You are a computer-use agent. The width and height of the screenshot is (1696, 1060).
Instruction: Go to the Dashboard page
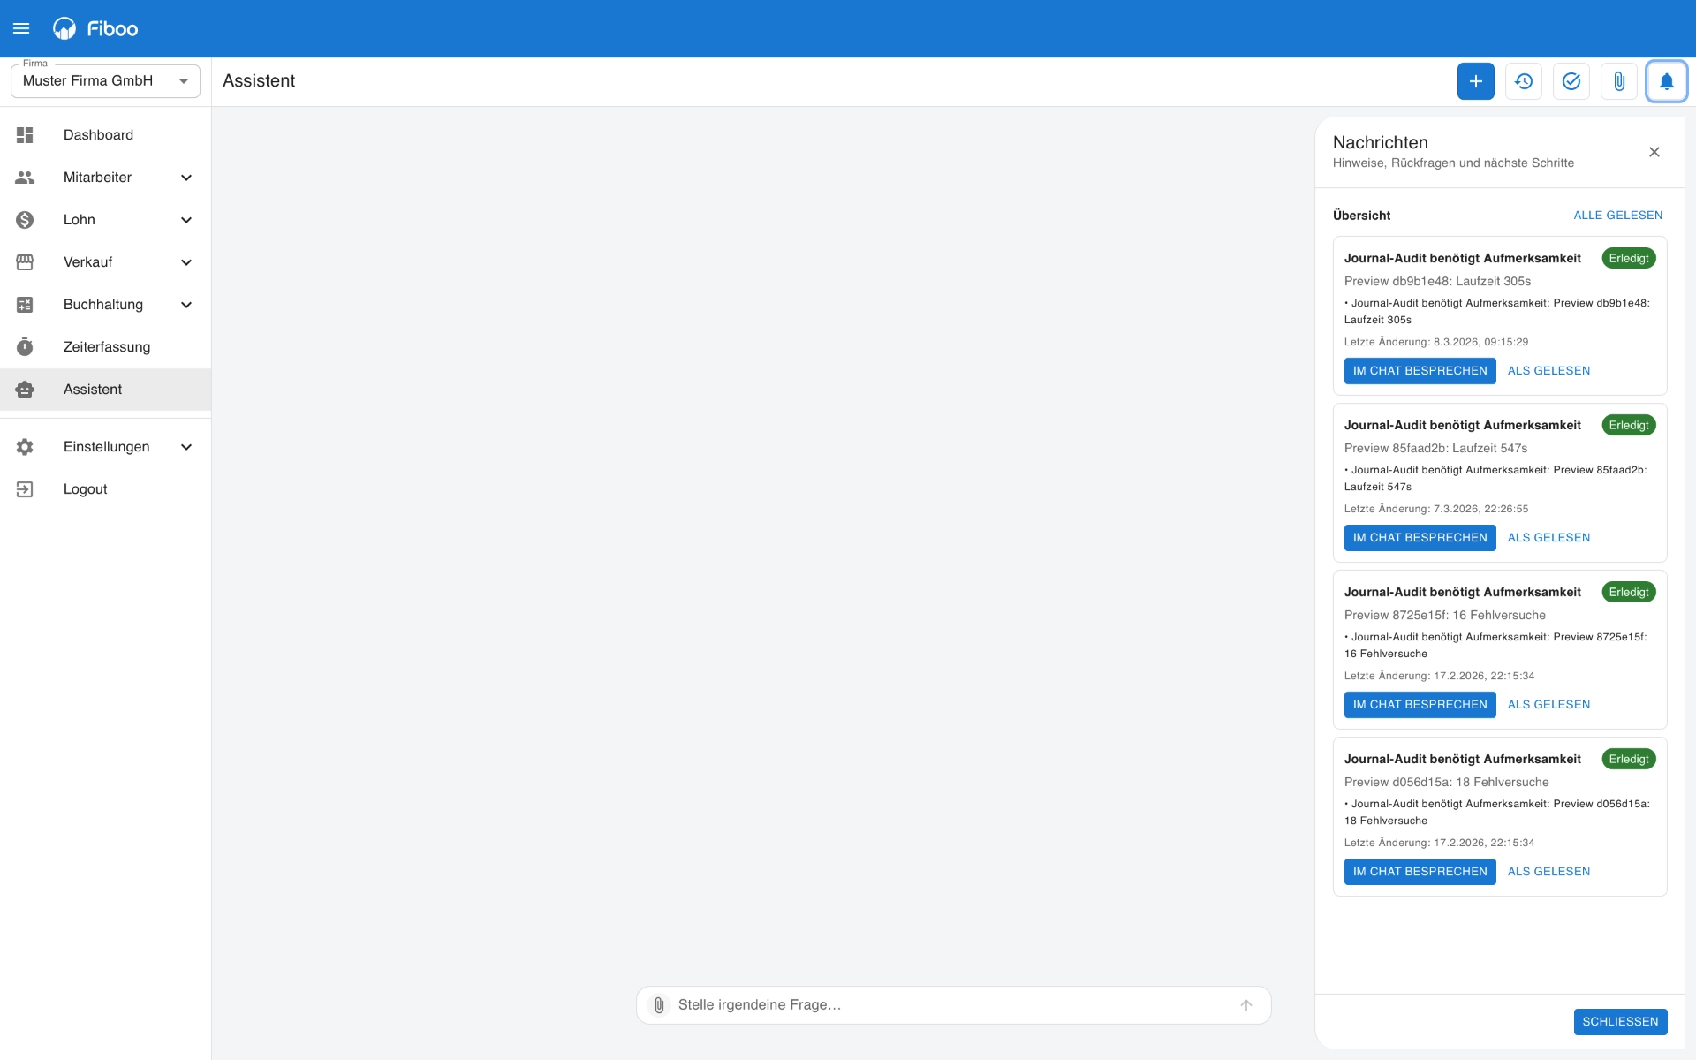click(x=105, y=135)
